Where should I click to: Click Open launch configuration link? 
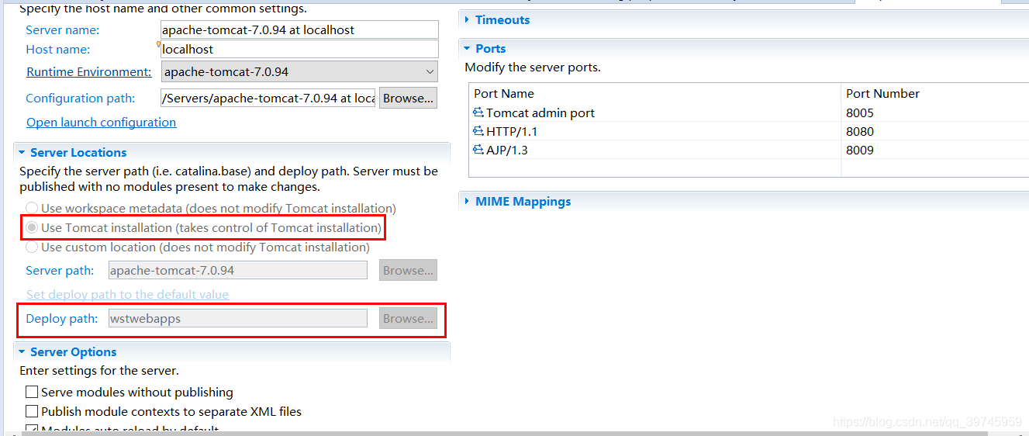pos(101,123)
